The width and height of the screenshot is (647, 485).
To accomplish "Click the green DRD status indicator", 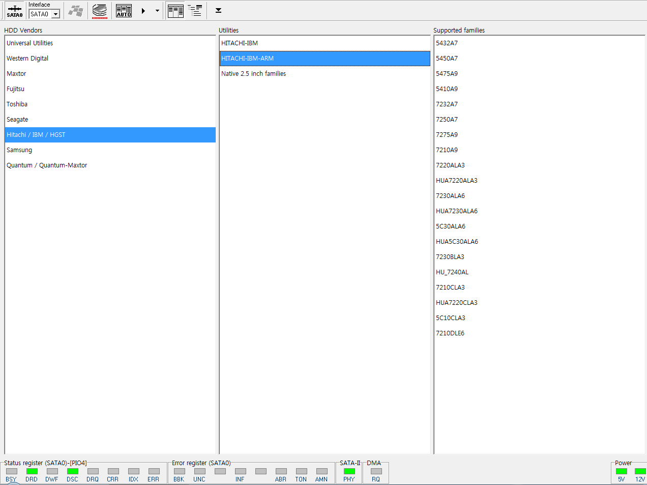I will click(x=32, y=471).
